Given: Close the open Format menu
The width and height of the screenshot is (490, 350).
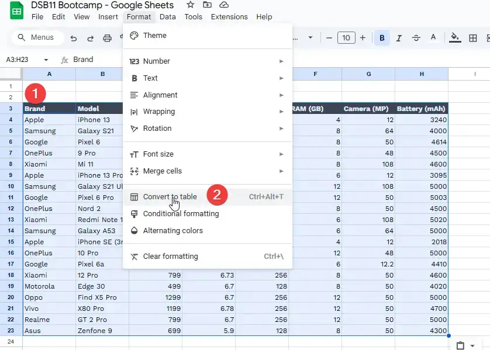Looking at the screenshot, I should pos(139,17).
